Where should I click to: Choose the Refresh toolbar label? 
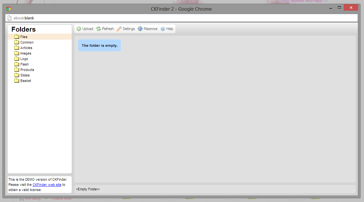coord(108,29)
